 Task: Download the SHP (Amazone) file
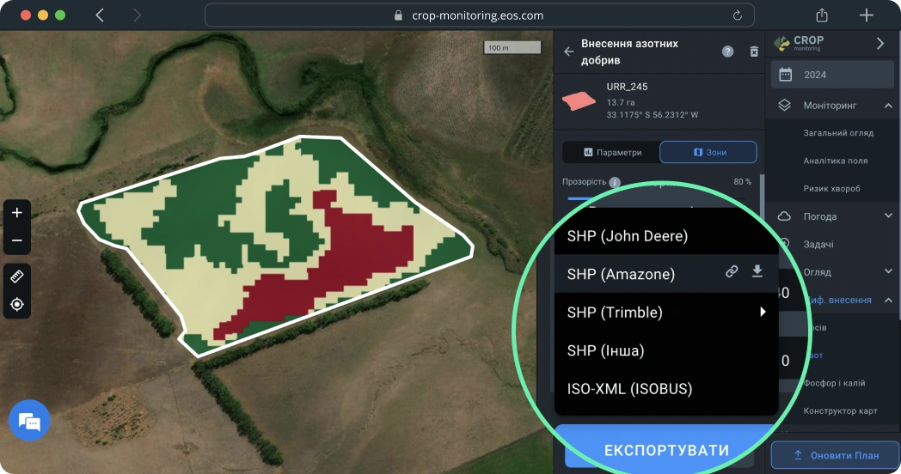tap(757, 272)
